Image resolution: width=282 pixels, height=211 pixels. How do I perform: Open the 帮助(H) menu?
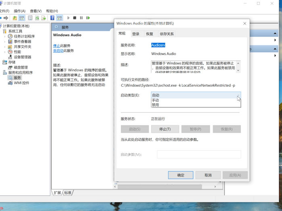click(x=52, y=11)
